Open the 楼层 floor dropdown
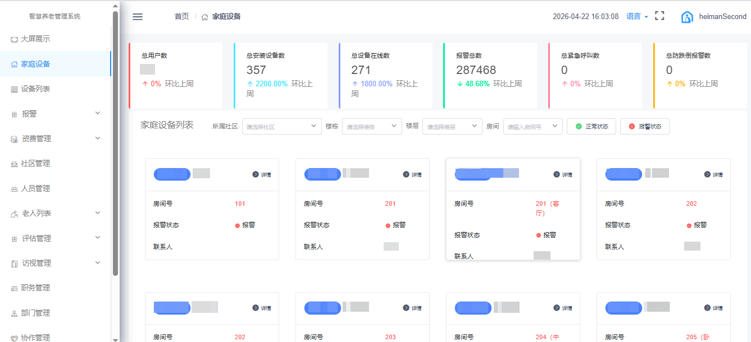Image resolution: width=751 pixels, height=342 pixels. pos(452,127)
